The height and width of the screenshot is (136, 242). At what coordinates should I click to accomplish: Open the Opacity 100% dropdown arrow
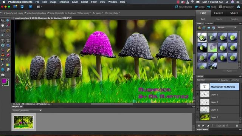[238, 80]
